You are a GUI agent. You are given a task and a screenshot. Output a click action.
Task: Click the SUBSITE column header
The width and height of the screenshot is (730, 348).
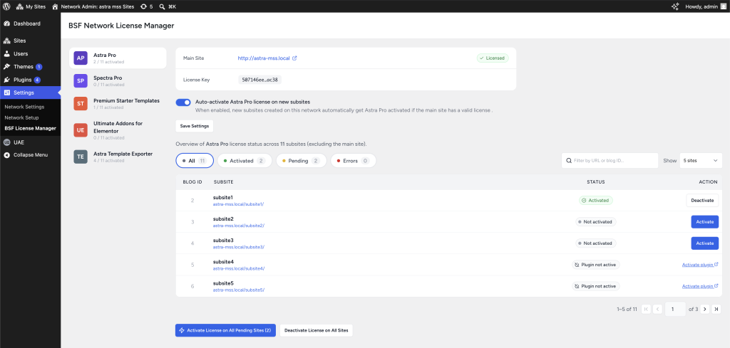tap(223, 182)
